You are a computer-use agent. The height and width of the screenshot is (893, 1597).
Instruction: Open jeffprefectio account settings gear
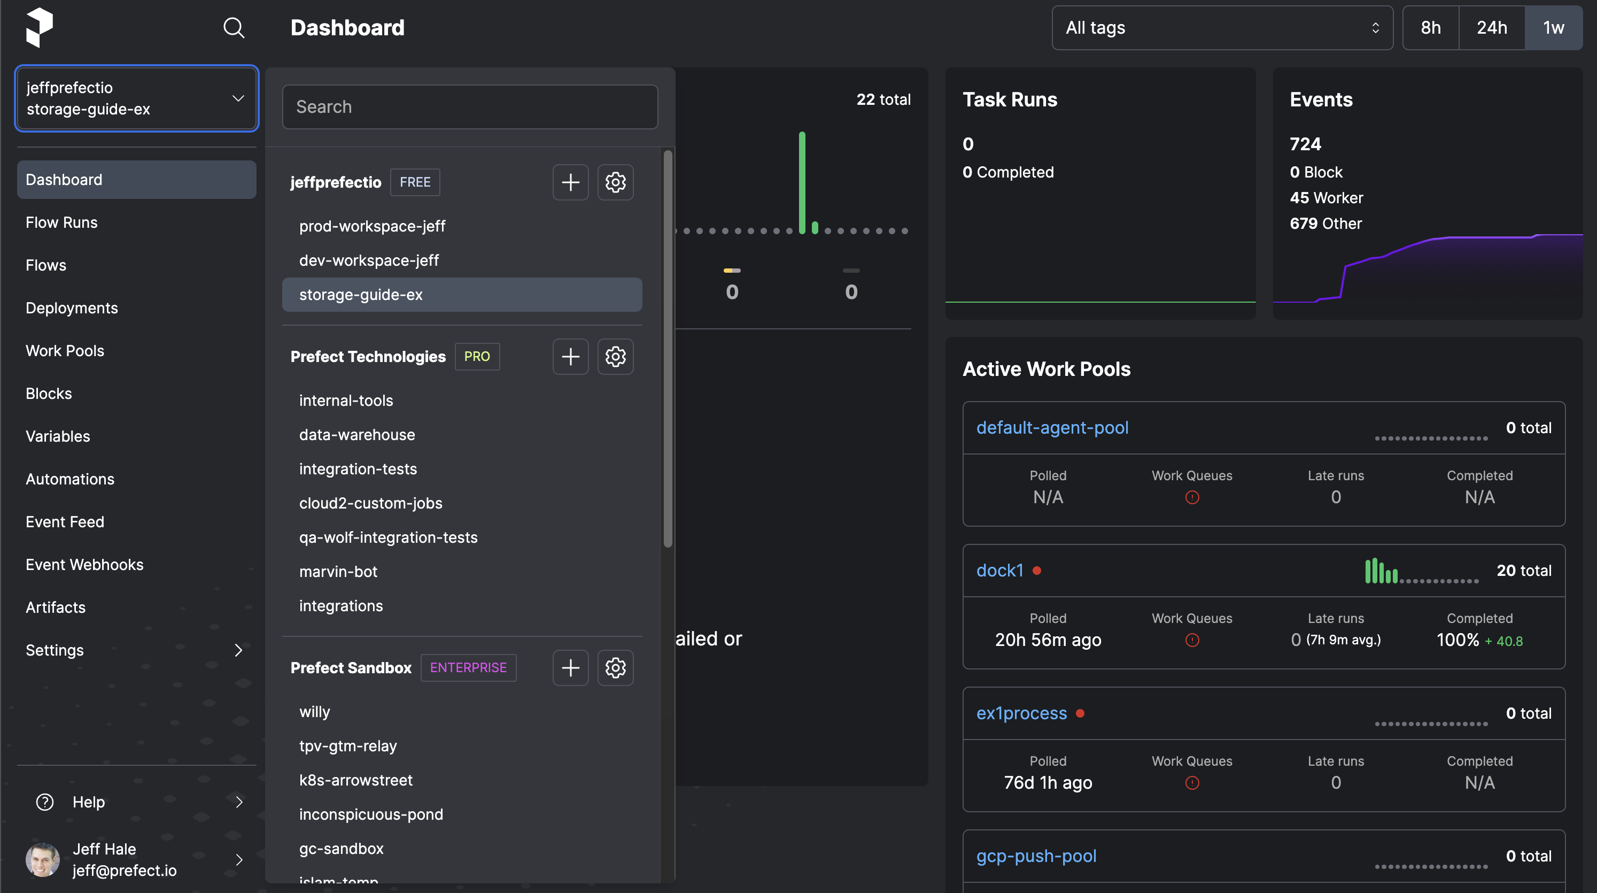(615, 182)
